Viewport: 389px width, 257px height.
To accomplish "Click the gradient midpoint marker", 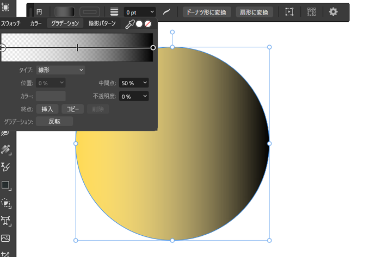I will [x=77, y=48].
